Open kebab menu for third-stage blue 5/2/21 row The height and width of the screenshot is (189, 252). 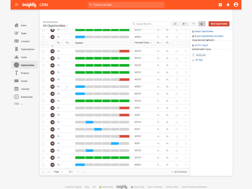(186, 129)
